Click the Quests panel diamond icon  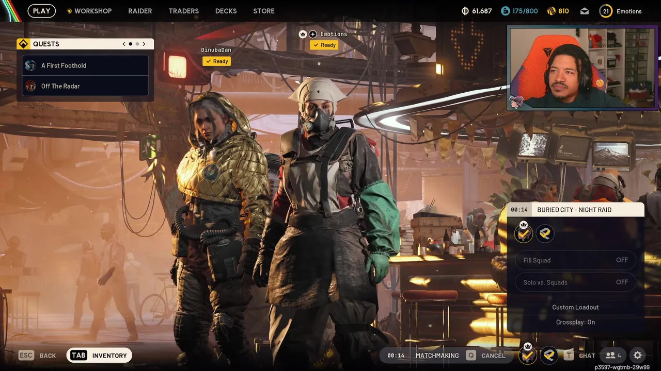point(23,44)
